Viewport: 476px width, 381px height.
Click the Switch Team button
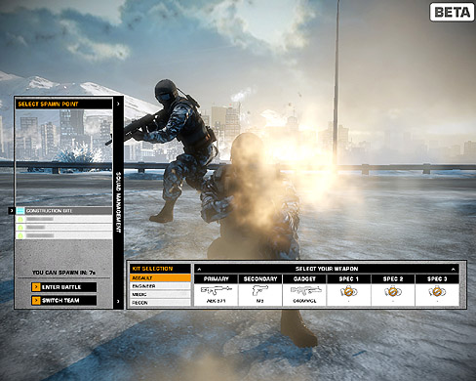[64, 300]
